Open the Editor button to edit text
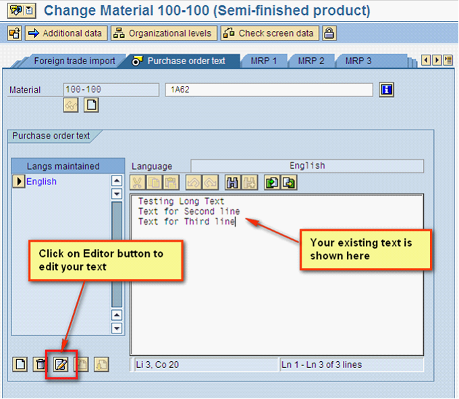Image resolution: width=459 pixels, height=399 pixels. click(61, 365)
